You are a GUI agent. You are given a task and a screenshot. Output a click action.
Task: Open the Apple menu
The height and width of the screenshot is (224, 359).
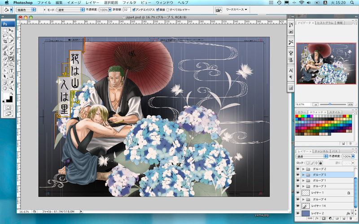tap(6, 3)
